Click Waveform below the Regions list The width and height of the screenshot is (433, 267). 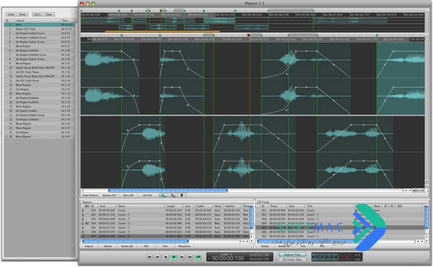pyautogui.click(x=184, y=246)
